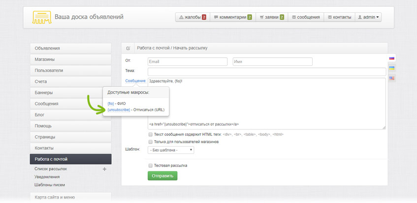This screenshot has width=417, height=203.
Task: Open Страницы in the sidebar
Action: (70, 137)
